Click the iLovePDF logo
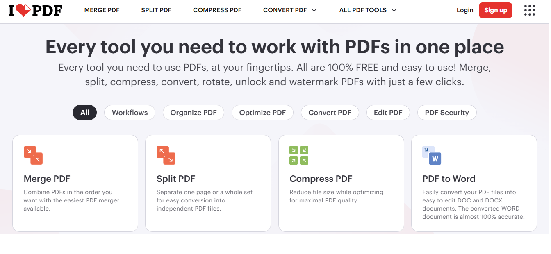 [35, 10]
